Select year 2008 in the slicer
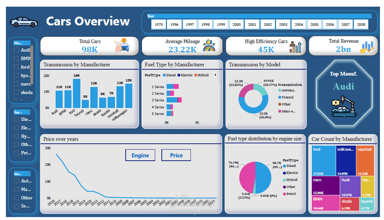This screenshot has height=220, width=384. tap(361, 24)
